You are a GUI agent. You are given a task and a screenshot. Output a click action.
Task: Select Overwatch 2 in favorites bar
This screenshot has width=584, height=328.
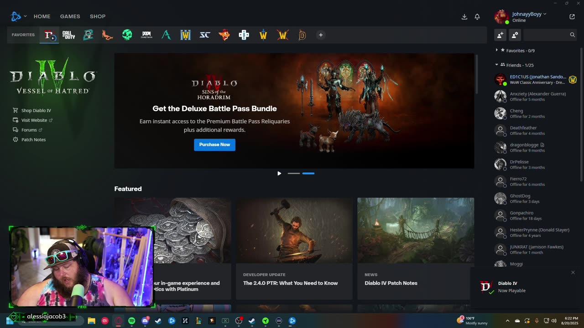88,35
